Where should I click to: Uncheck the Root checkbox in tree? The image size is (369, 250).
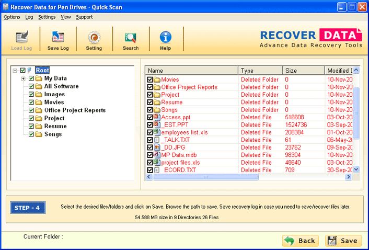pyautogui.click(x=23, y=70)
